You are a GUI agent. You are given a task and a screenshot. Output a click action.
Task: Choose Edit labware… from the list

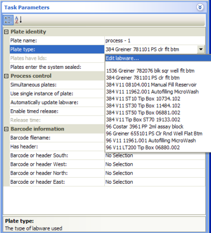click(158, 59)
